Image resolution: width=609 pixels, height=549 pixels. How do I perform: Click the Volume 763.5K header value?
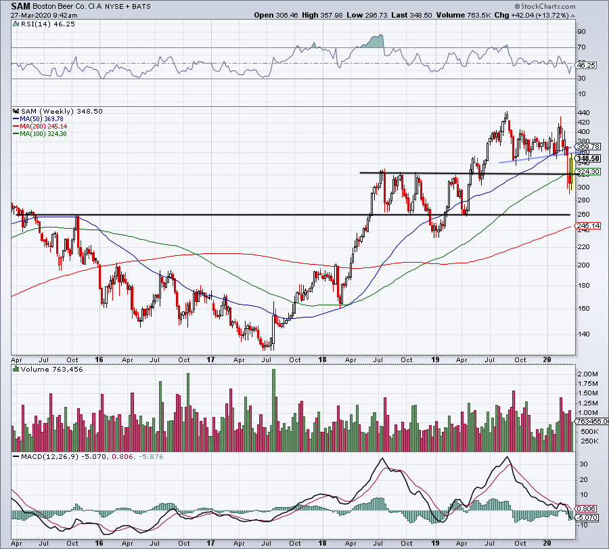click(464, 15)
